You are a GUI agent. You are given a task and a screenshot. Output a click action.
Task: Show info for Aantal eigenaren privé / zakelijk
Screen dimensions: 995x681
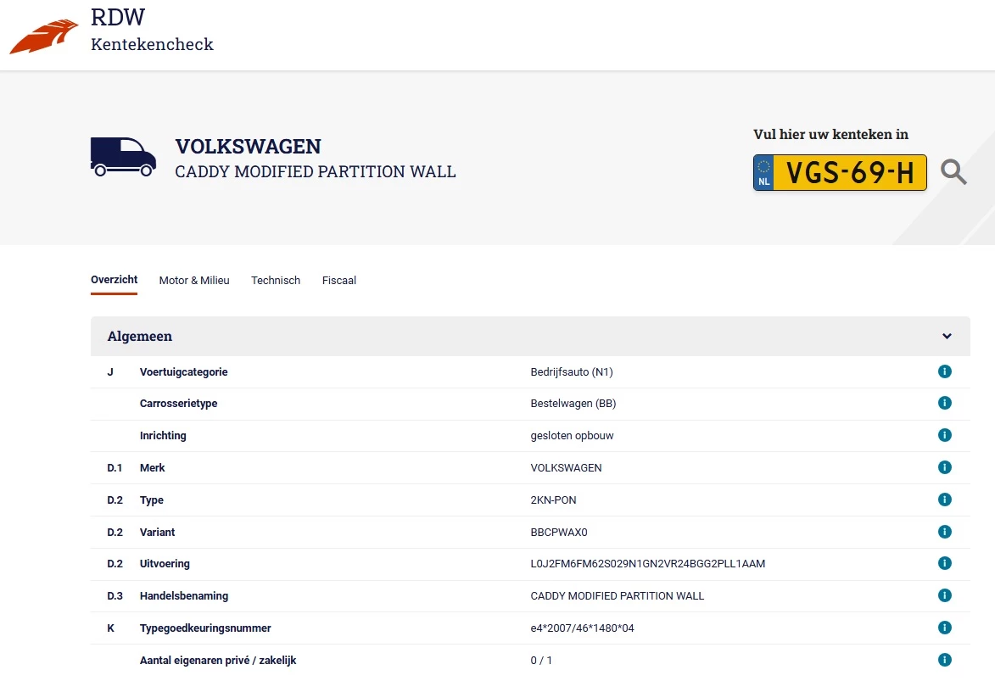tap(944, 660)
